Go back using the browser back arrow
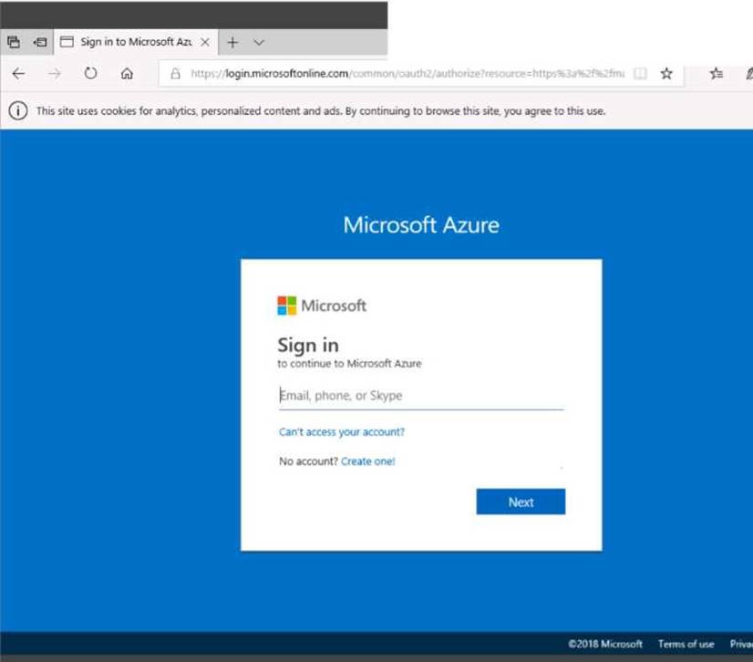Screen dimensions: 753x662 pyautogui.click(x=18, y=74)
